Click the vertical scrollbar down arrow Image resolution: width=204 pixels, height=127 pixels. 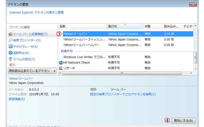pyautogui.click(x=195, y=69)
